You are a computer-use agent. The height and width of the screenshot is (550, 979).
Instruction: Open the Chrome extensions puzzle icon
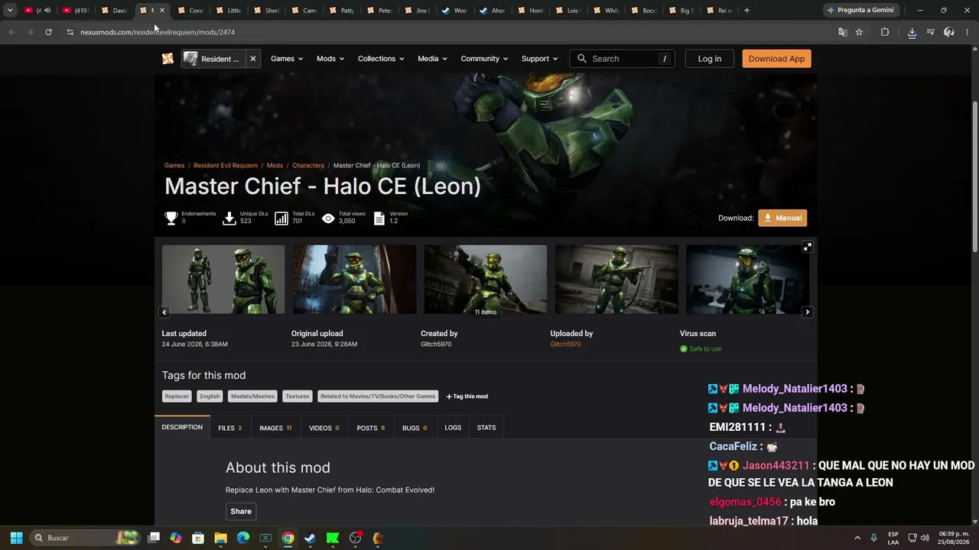click(x=885, y=32)
